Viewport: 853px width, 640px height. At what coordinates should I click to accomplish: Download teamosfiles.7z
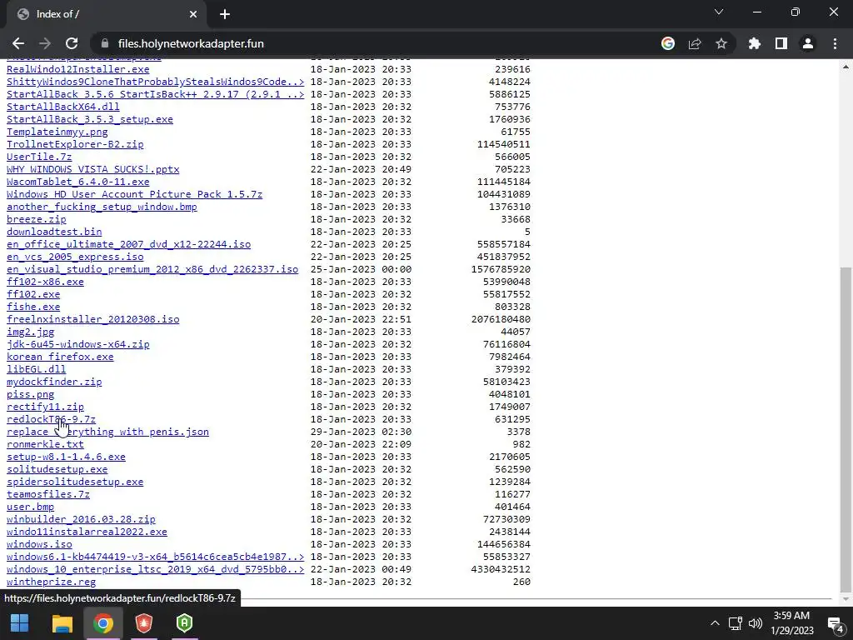click(48, 495)
